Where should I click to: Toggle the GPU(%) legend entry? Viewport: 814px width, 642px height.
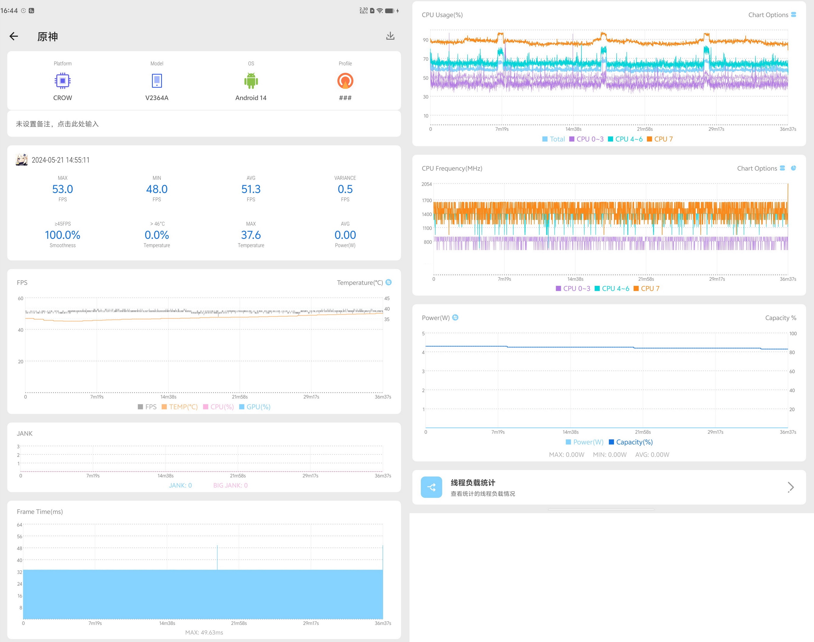pyautogui.click(x=255, y=407)
